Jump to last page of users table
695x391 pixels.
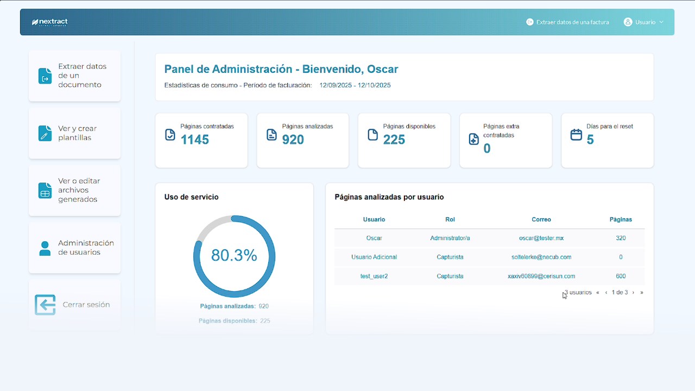642,293
